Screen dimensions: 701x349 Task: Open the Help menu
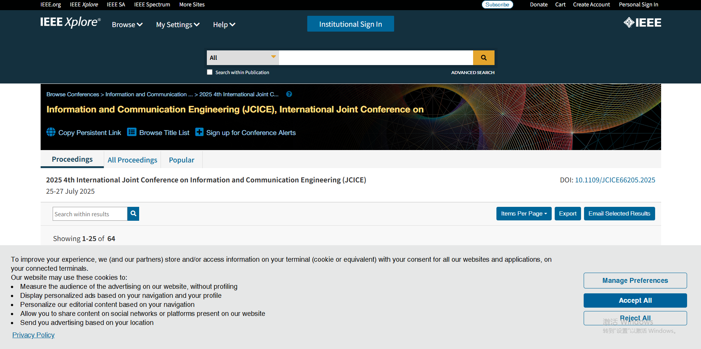pyautogui.click(x=224, y=24)
